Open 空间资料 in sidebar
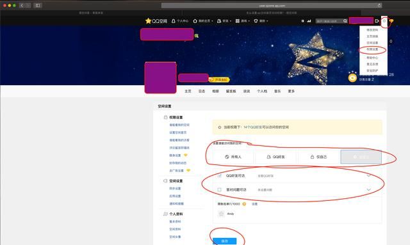This screenshot has width=410, height=245. coord(175,229)
